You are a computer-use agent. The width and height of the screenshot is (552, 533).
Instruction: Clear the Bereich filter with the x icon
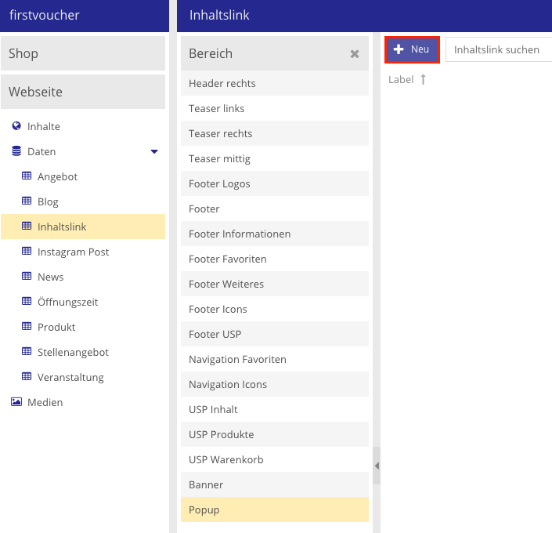pyautogui.click(x=355, y=54)
